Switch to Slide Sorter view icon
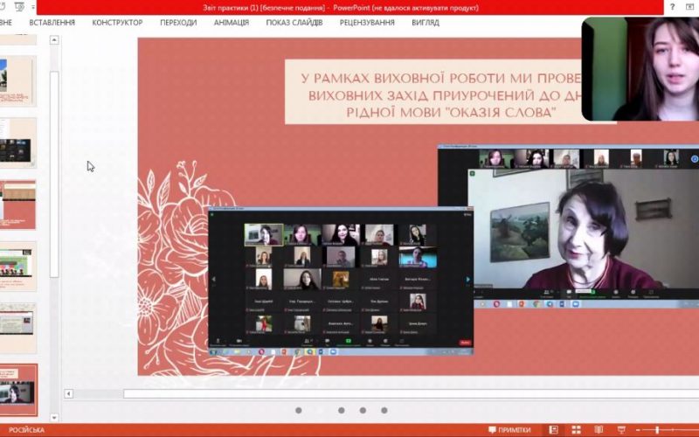 click(577, 430)
